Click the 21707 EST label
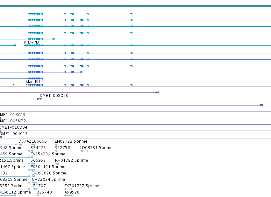 pos(39,186)
